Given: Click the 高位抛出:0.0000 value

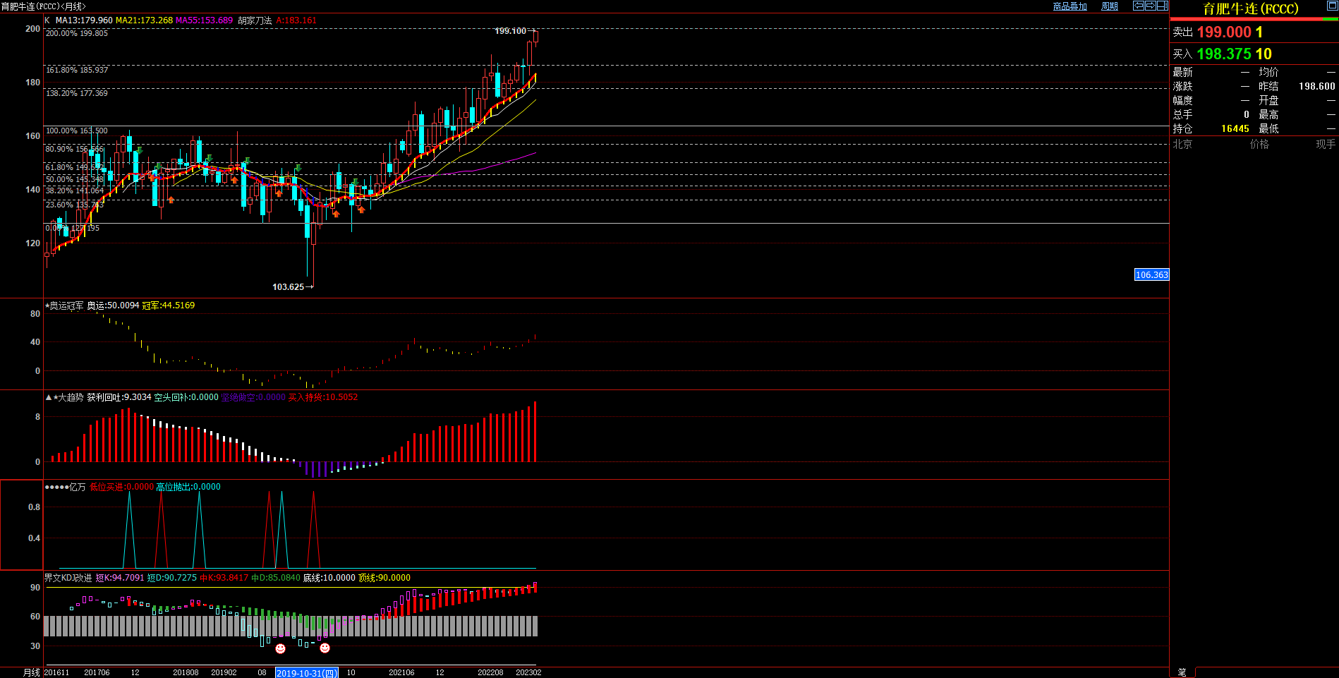Looking at the screenshot, I should point(188,487).
